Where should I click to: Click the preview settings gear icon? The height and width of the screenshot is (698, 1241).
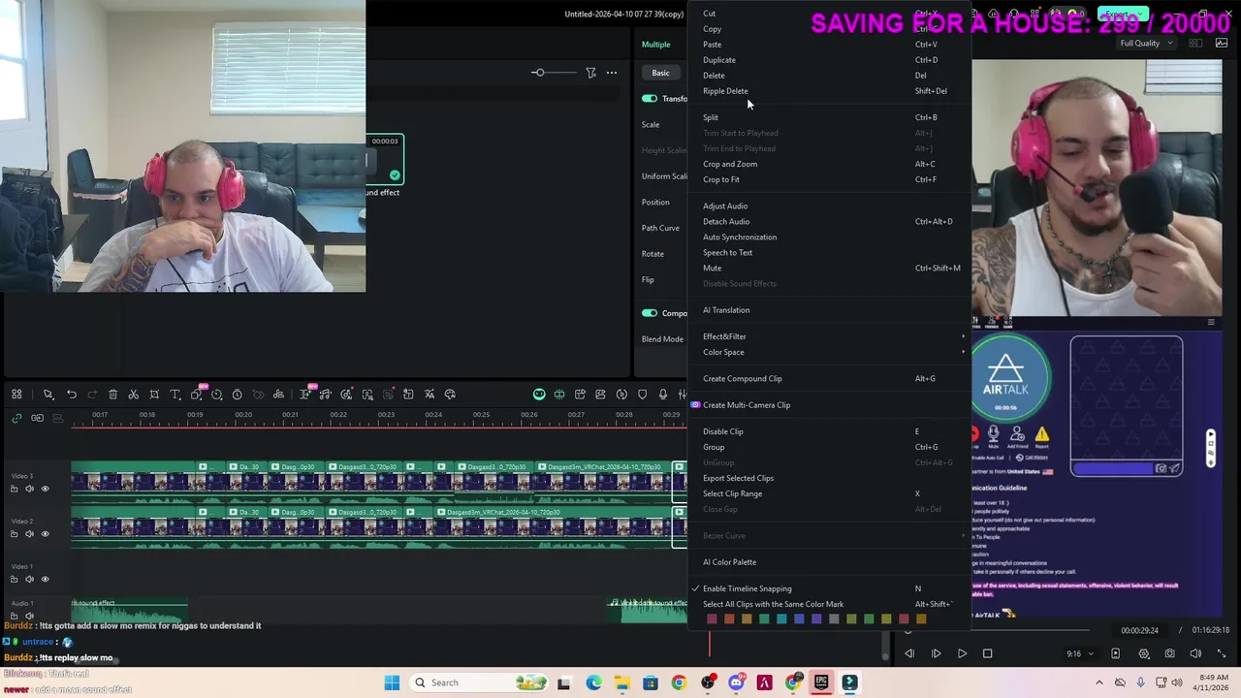(1144, 653)
